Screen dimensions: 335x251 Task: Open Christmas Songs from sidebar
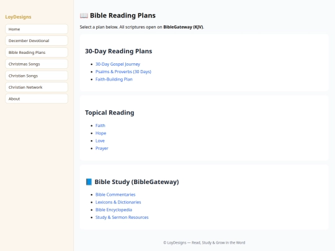tap(37, 64)
